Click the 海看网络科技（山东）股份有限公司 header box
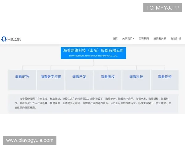 (93, 53)
